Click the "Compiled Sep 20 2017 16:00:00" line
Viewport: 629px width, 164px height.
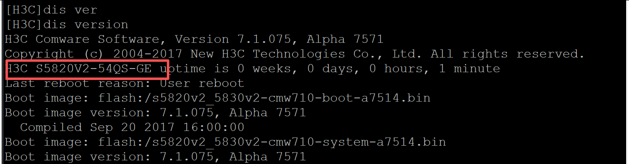pyautogui.click(x=132, y=127)
